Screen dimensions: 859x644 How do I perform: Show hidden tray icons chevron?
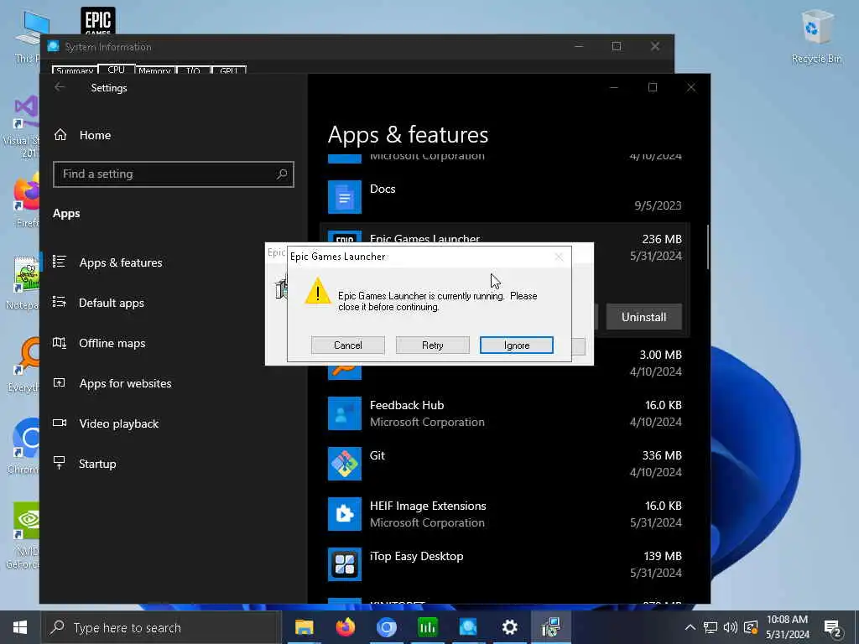pyautogui.click(x=690, y=627)
